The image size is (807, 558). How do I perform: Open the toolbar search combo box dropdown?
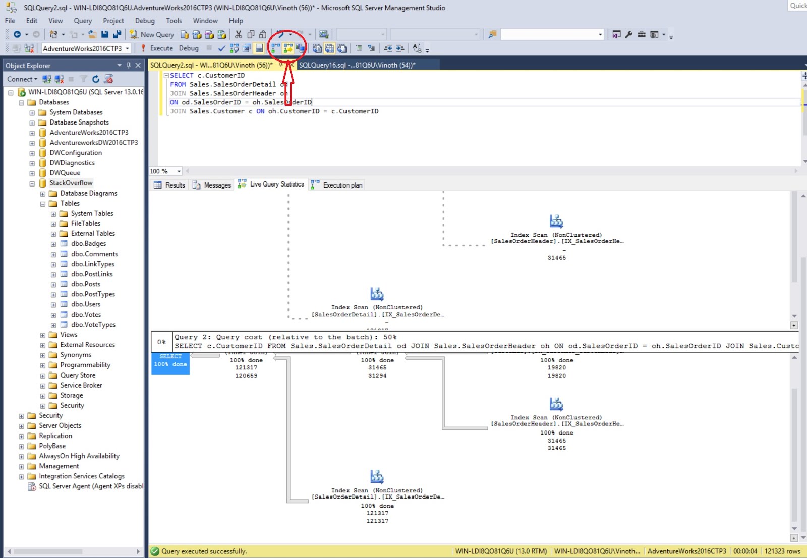point(600,34)
